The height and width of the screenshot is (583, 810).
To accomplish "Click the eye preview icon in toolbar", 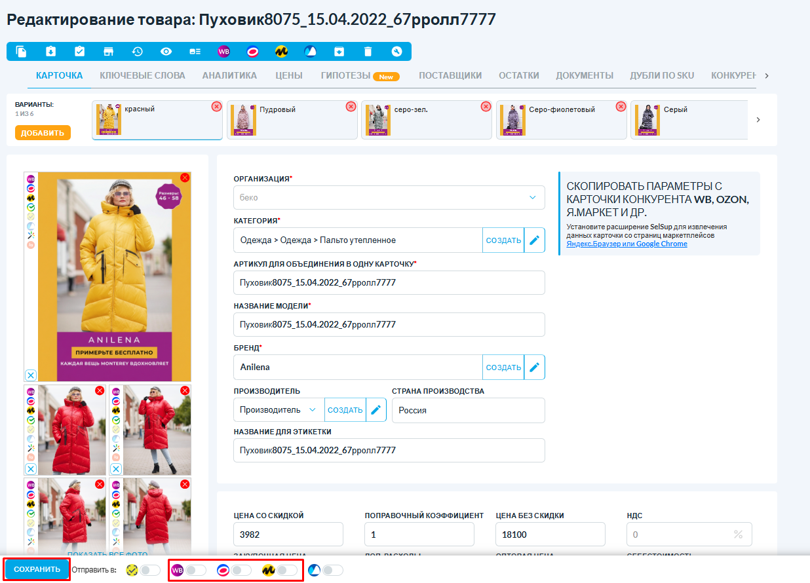I will 166,52.
